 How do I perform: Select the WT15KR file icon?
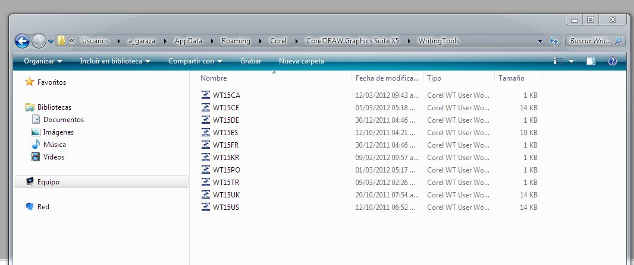click(x=206, y=158)
